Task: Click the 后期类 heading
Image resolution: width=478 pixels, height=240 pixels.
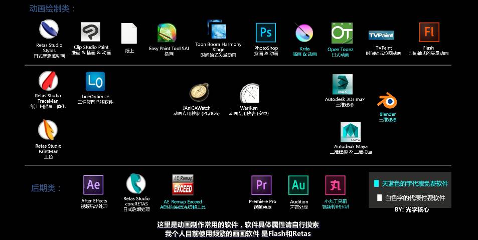Action: pyautogui.click(x=46, y=188)
